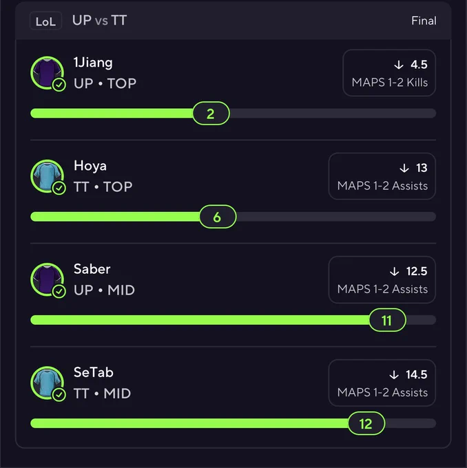The height and width of the screenshot is (468, 467).
Task: Click the green checkmark badge on 1Jiang
Action: pyautogui.click(x=59, y=85)
